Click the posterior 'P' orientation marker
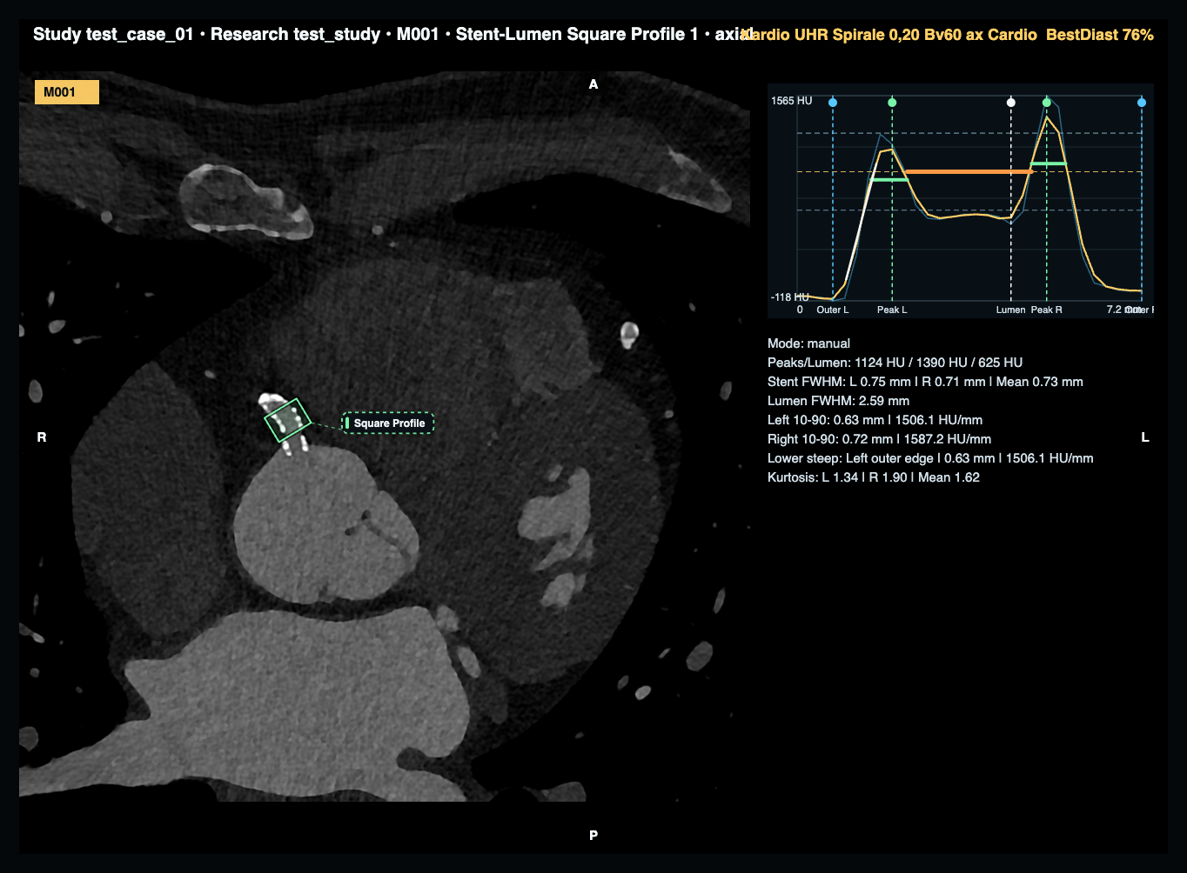 coord(593,836)
